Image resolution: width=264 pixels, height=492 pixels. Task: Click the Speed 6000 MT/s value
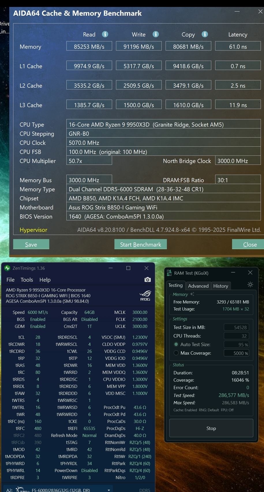38,312
